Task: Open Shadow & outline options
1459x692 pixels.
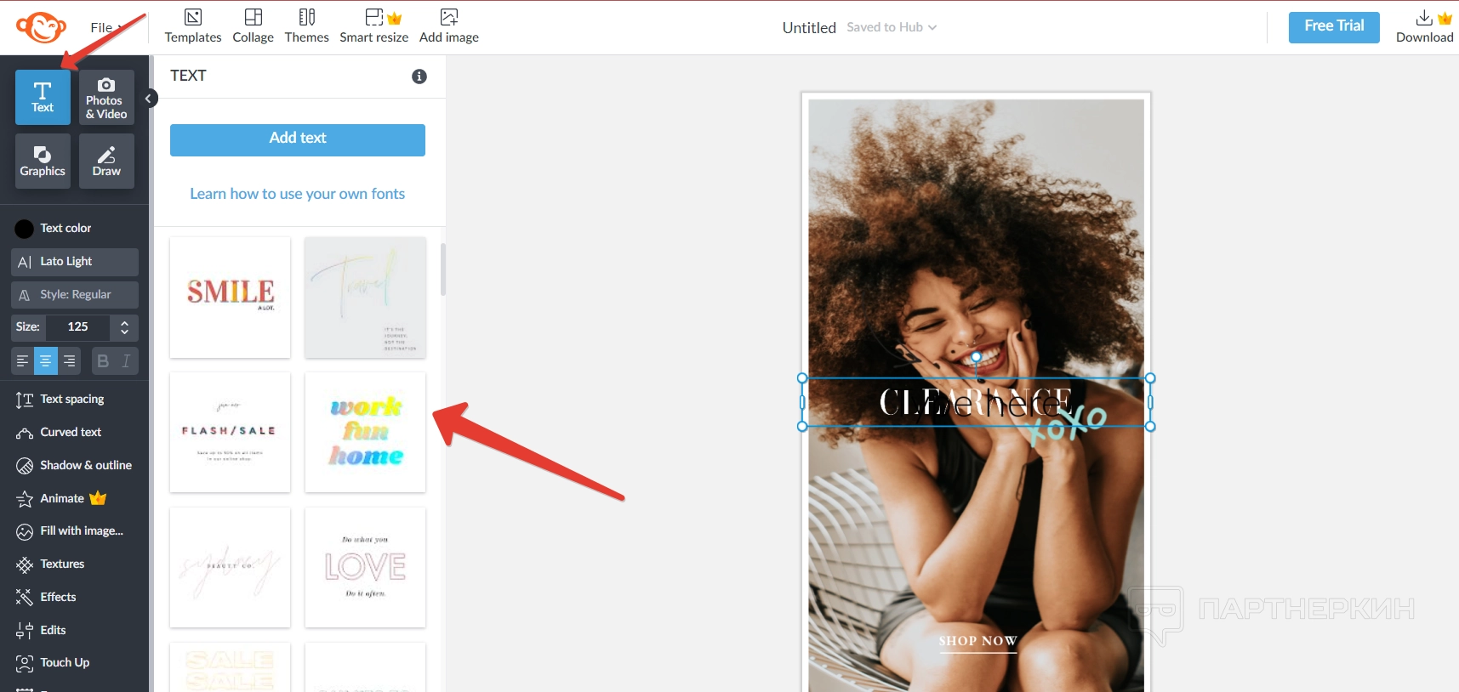Action: coord(75,466)
